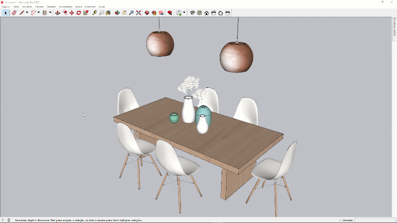Pick the Zoom magnifier tool
Image resolution: width=397 pixels, height=223 pixels.
coord(131,13)
